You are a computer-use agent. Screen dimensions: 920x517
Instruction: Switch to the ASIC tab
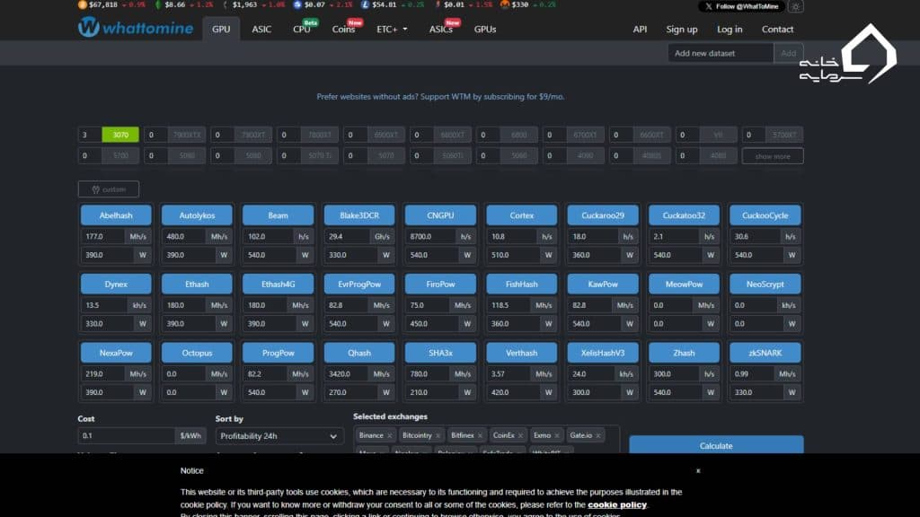coord(261,29)
